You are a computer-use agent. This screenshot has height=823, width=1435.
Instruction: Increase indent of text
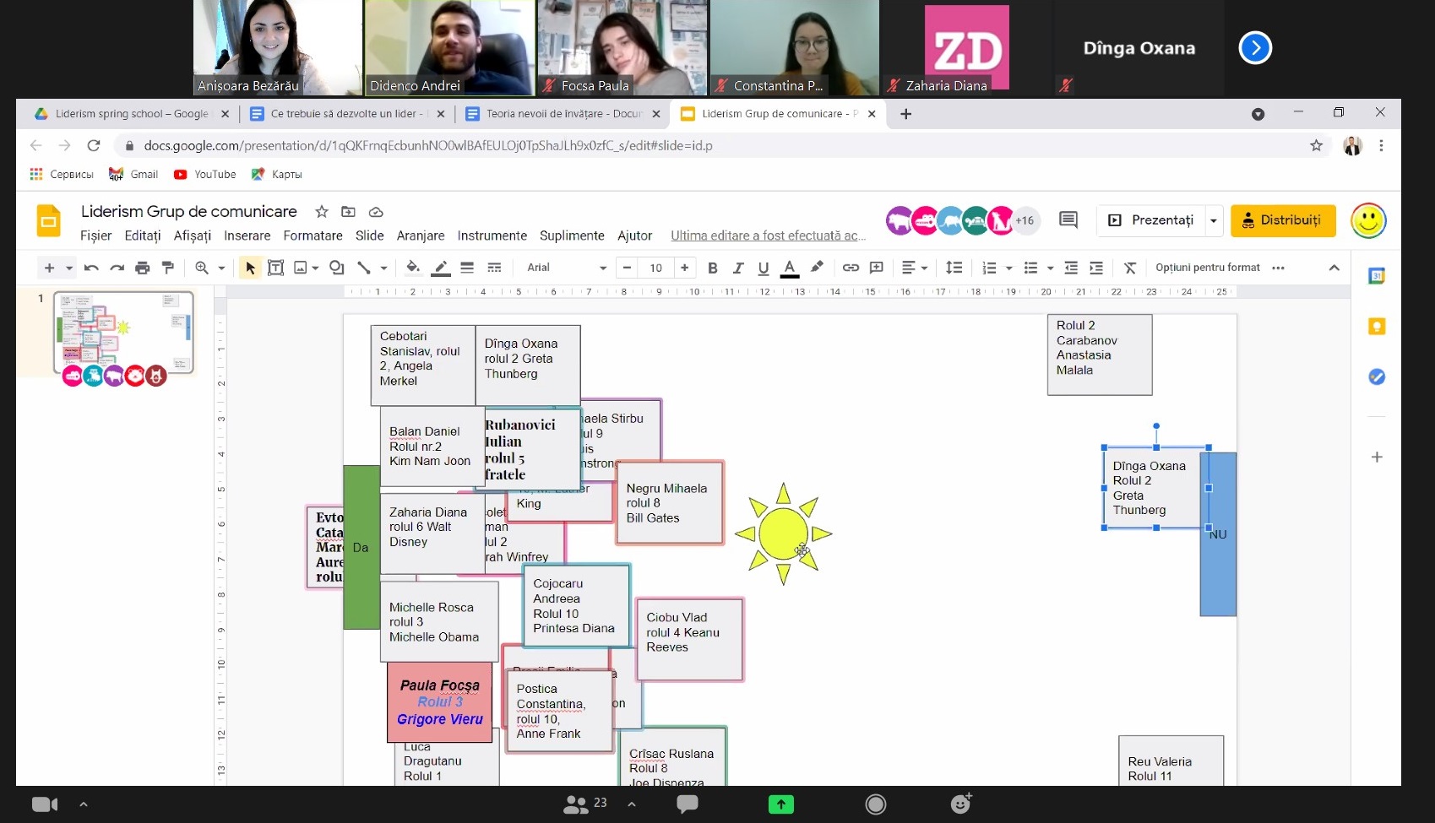pyautogui.click(x=1096, y=268)
